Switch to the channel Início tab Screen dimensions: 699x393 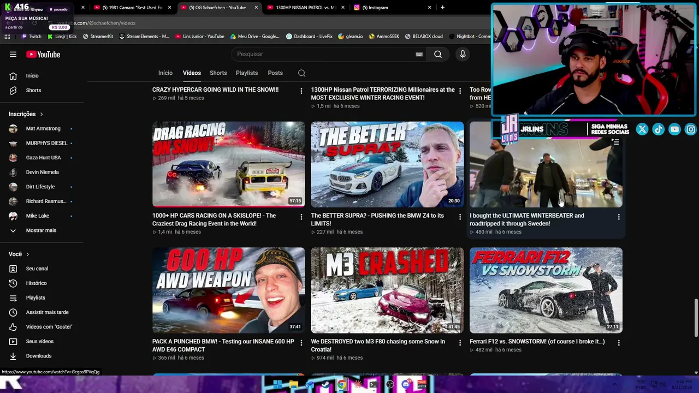point(165,73)
